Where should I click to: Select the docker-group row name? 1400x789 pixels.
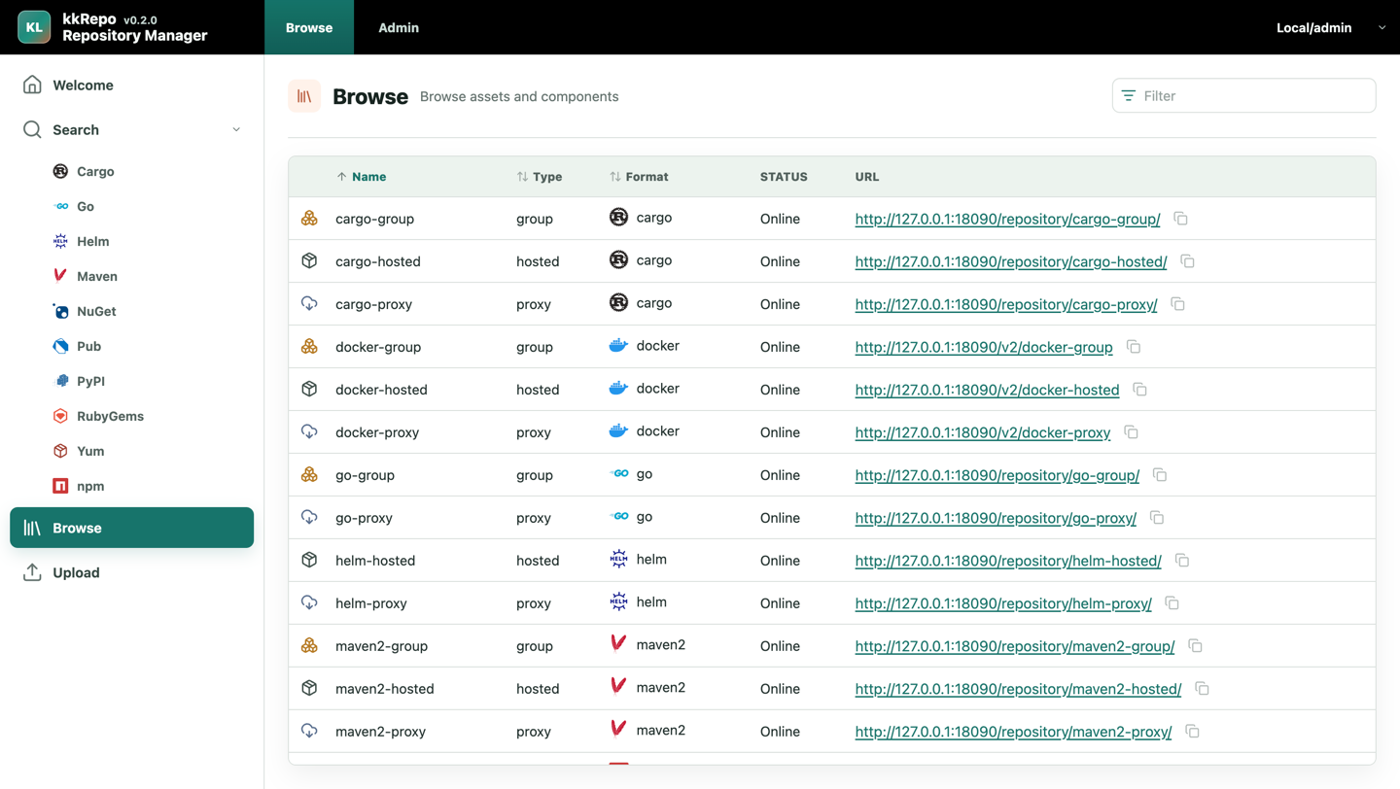pyautogui.click(x=378, y=347)
